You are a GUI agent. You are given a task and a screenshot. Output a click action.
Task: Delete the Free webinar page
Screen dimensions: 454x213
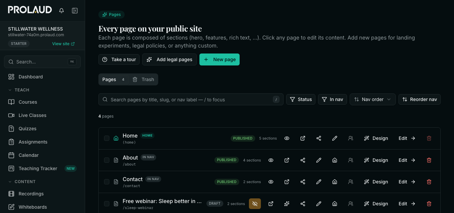429,204
